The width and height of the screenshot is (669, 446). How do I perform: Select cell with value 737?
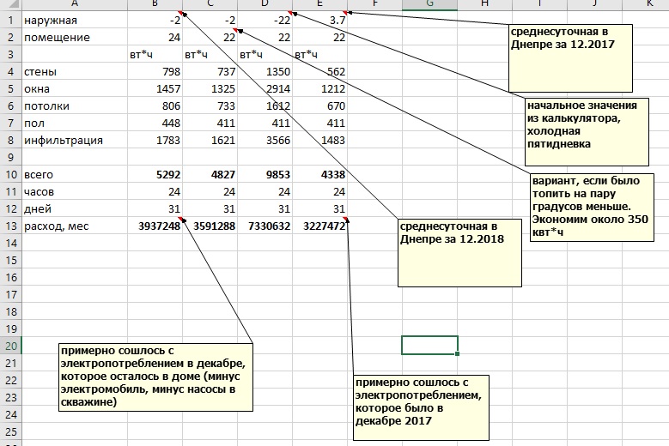tap(210, 71)
